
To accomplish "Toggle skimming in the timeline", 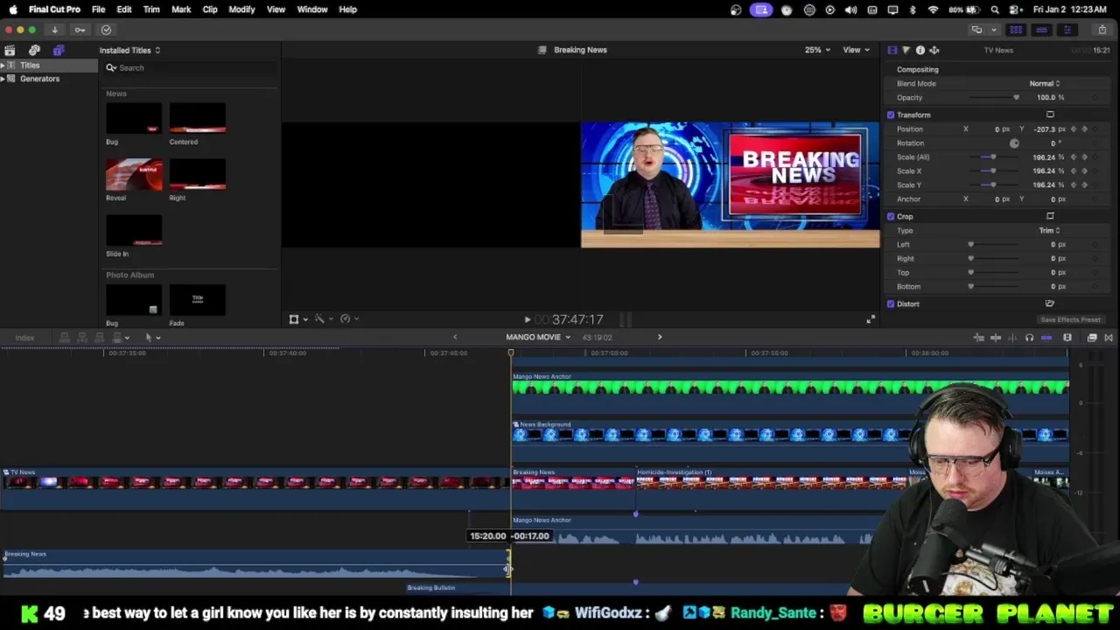I will (x=996, y=338).
